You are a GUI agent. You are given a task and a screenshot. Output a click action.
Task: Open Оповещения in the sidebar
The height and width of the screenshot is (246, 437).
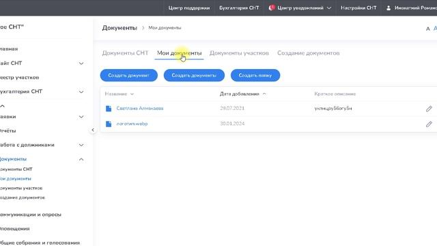point(15,229)
